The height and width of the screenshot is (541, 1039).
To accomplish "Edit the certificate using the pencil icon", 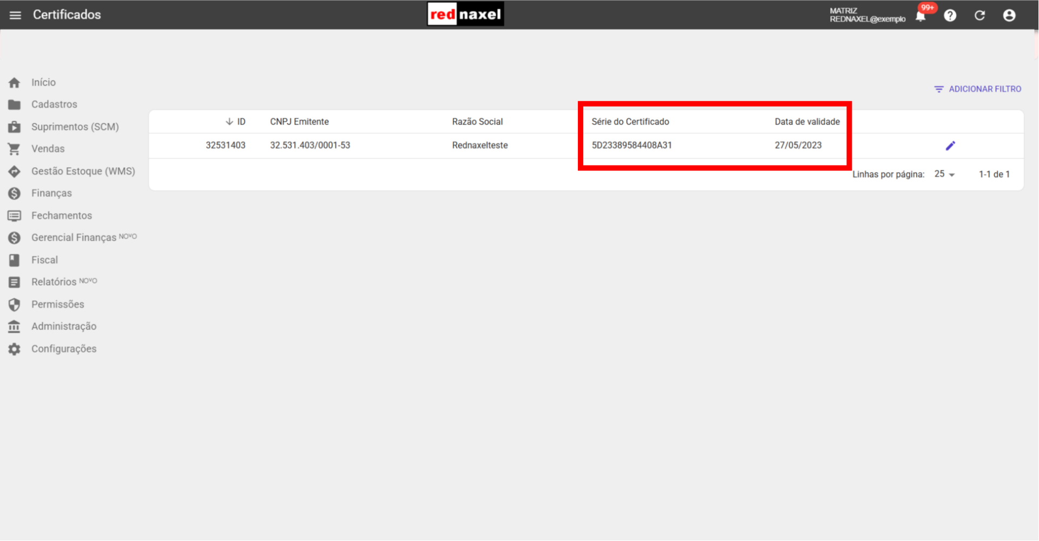I will (x=951, y=145).
